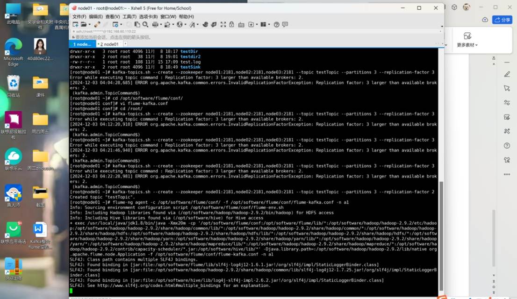
Task: Click the user avatar in background window
Action: click(x=466, y=7)
